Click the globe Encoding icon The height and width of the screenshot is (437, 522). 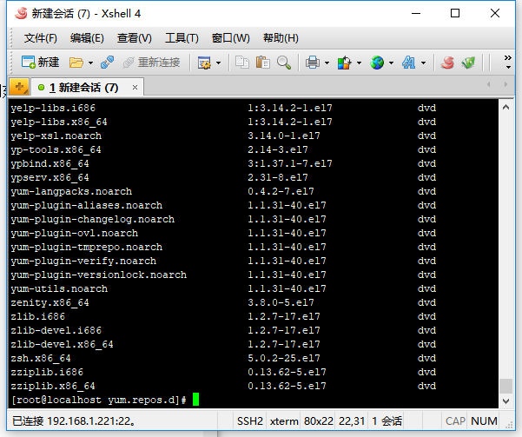tap(377, 63)
